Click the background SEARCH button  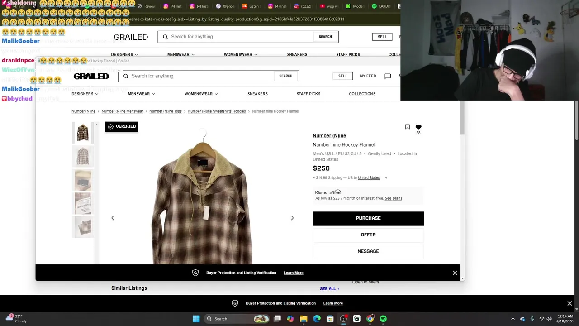pos(325,37)
